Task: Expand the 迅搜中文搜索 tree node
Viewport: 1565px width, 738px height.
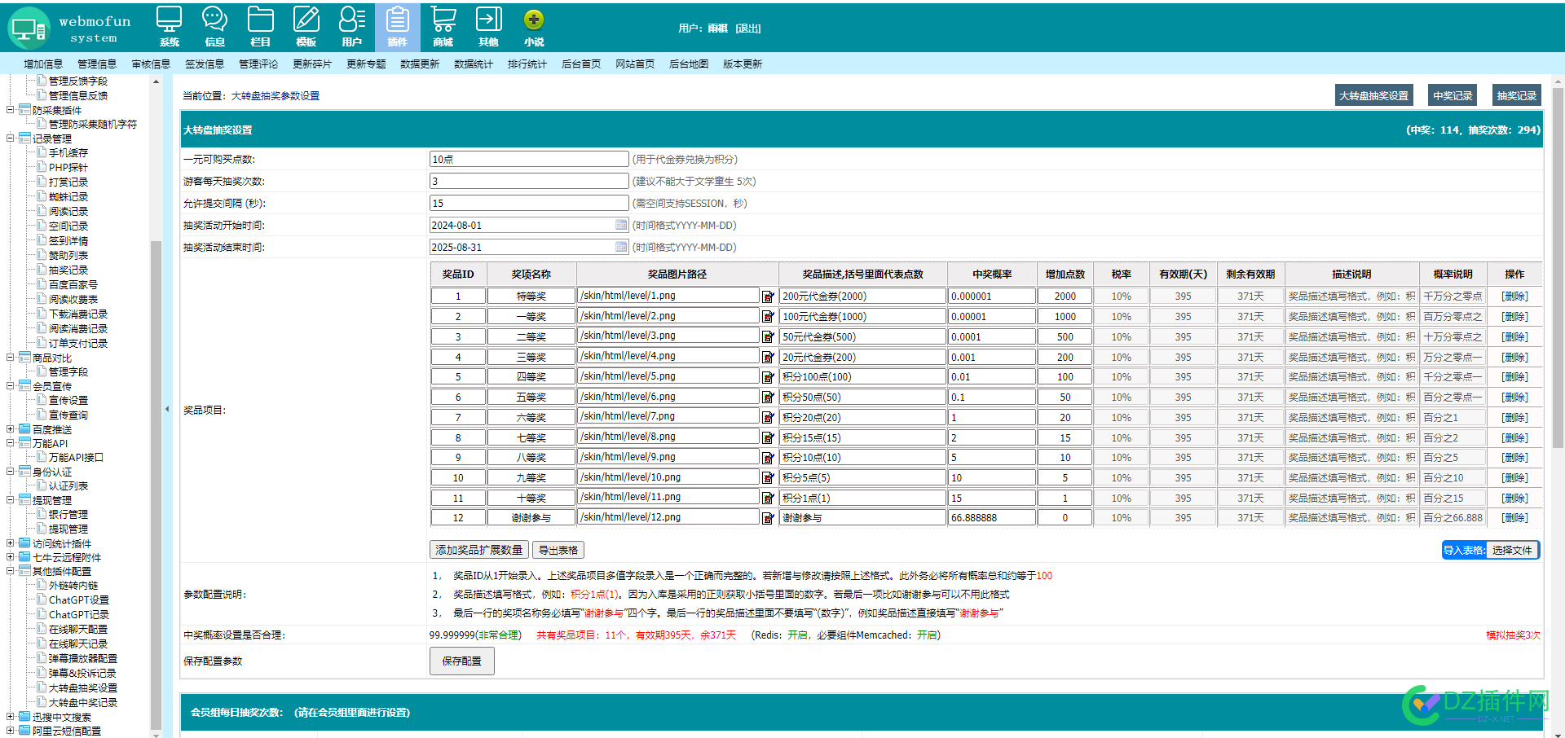Action: coord(11,717)
